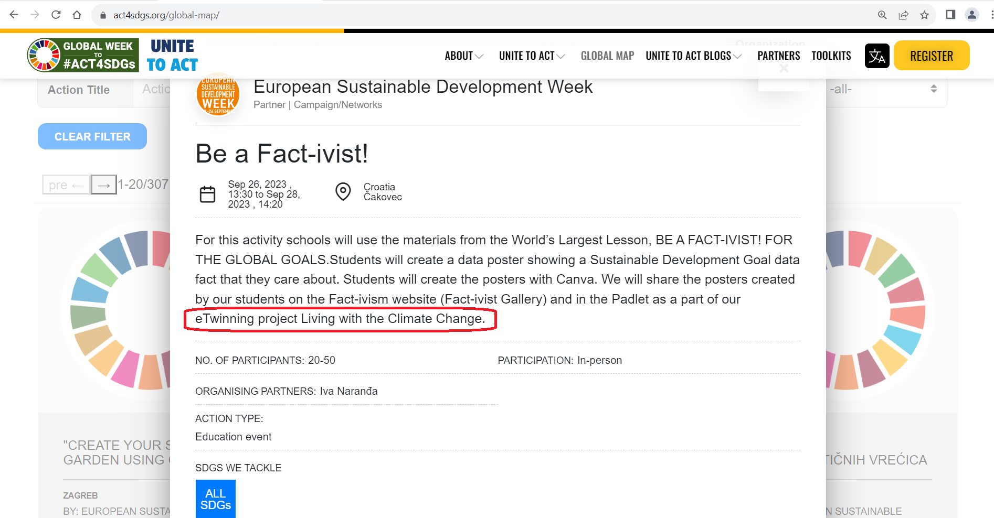Click the ZAGREB card location text
The image size is (994, 518).
tap(80, 495)
